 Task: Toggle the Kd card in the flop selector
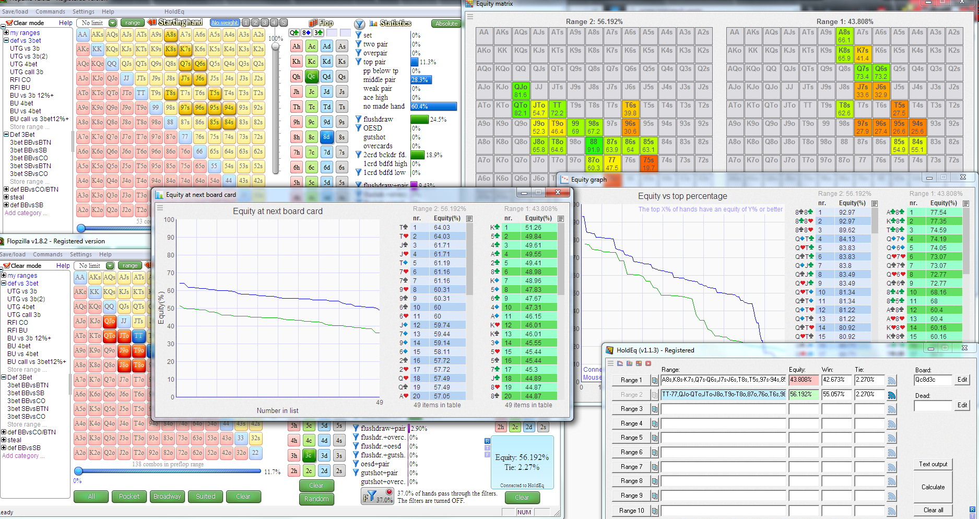click(327, 61)
